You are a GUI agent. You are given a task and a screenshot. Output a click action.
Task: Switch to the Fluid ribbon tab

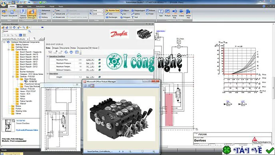click(x=52, y=6)
